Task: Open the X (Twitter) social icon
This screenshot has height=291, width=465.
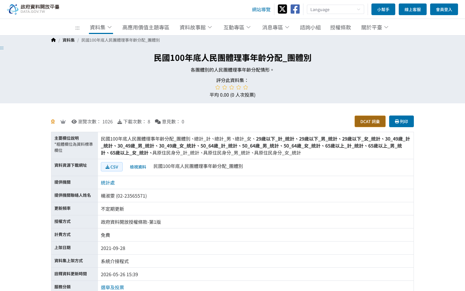Action: pos(282,9)
